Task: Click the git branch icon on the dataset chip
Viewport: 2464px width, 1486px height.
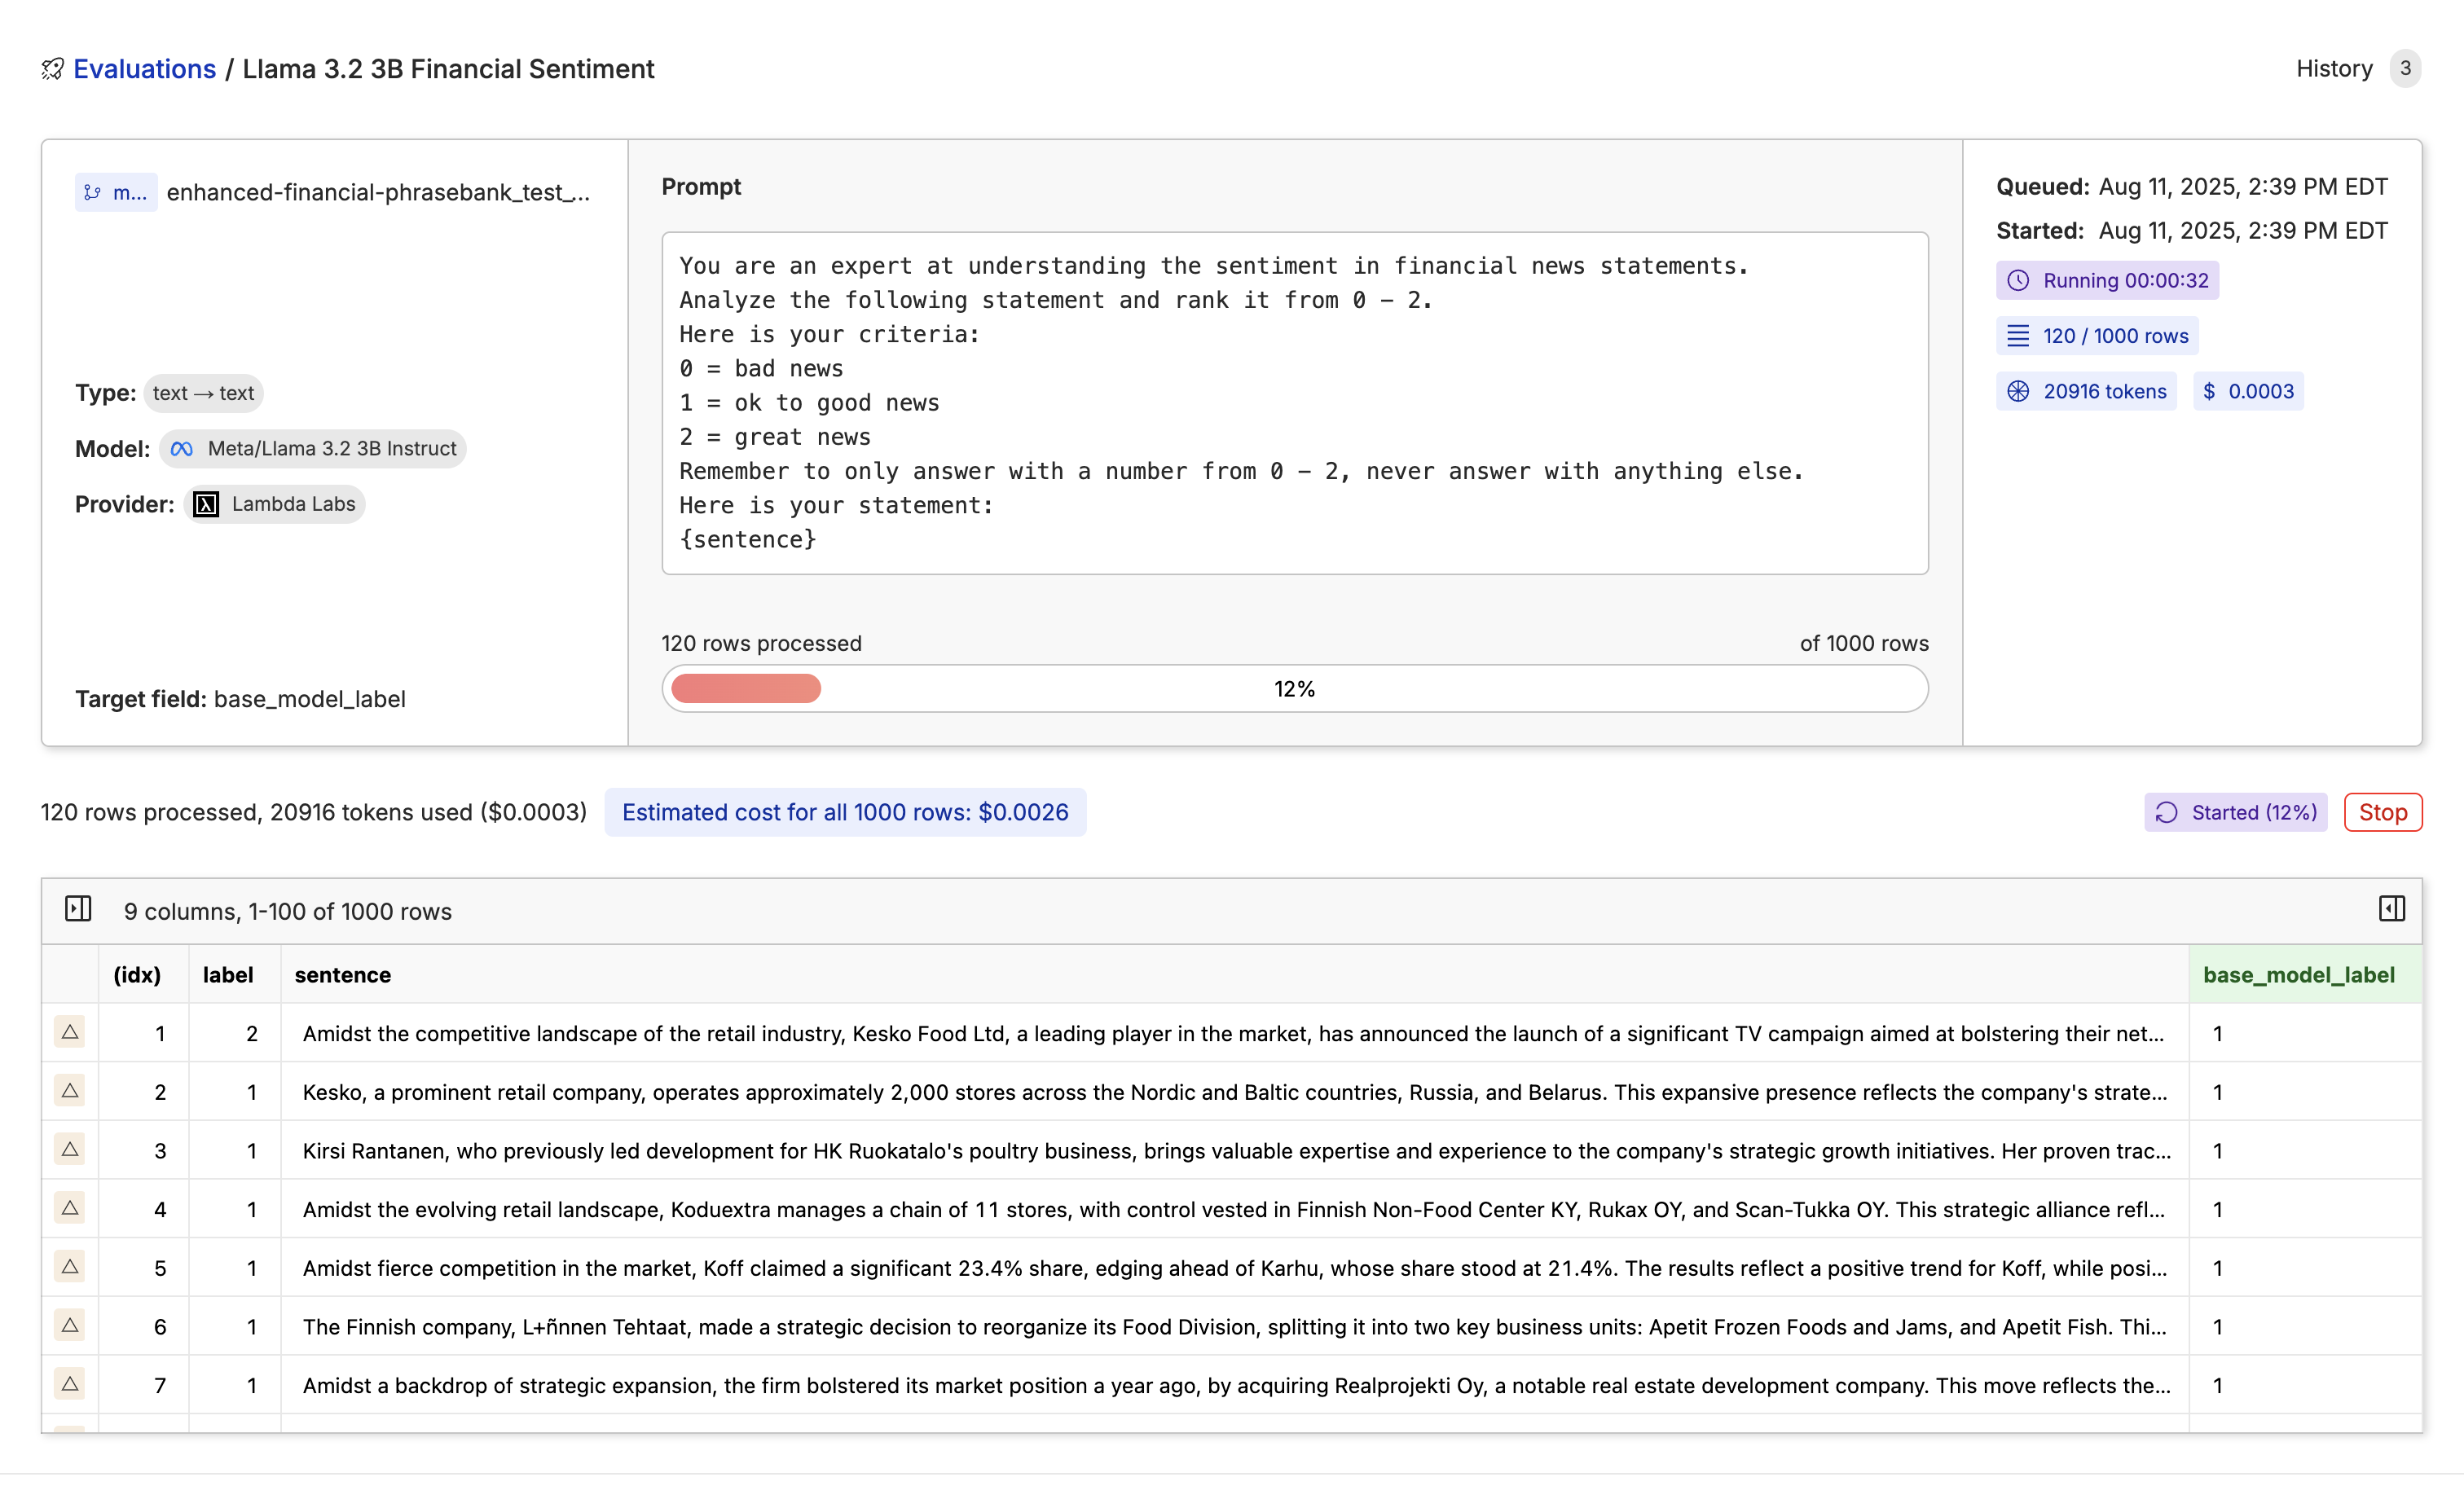Action: pos(94,192)
